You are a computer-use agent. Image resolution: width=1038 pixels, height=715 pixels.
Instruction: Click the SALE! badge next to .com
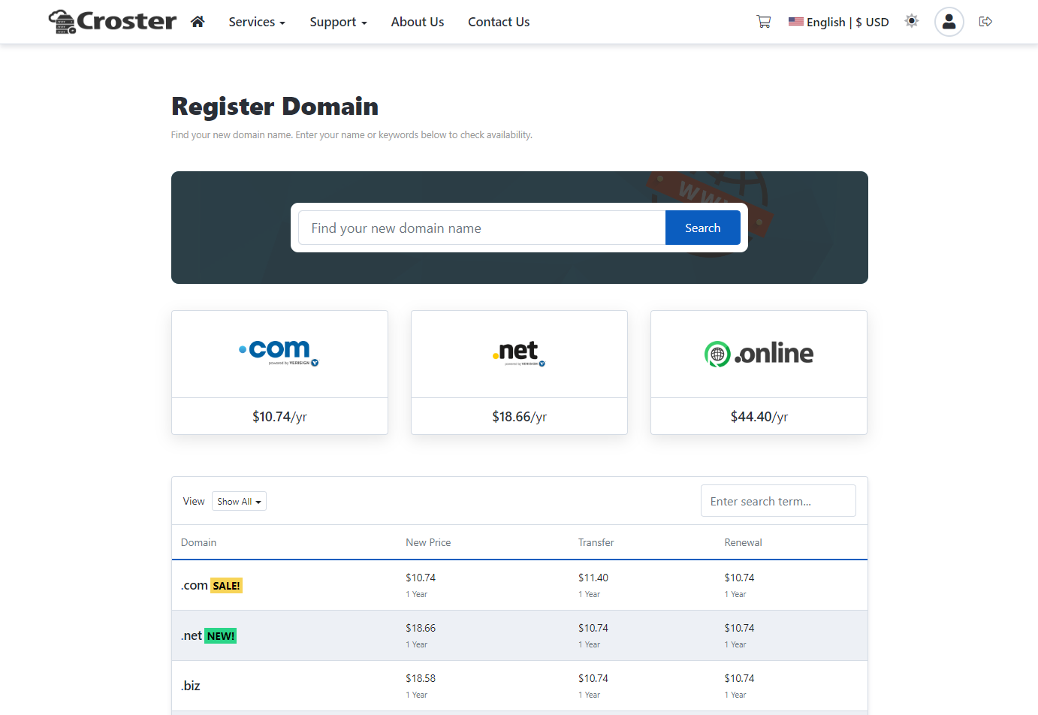coord(226,586)
